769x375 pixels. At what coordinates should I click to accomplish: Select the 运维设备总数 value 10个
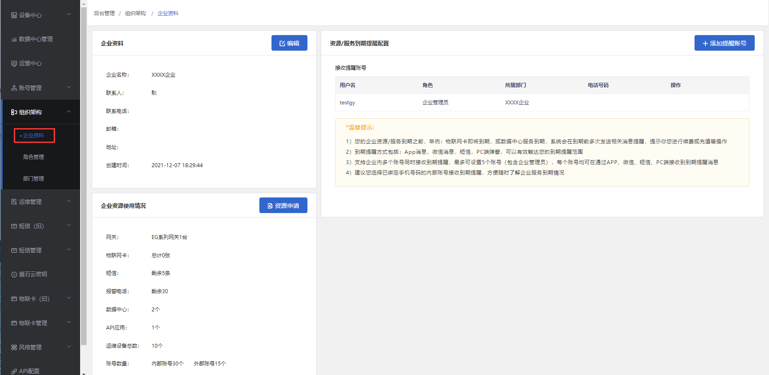157,346
